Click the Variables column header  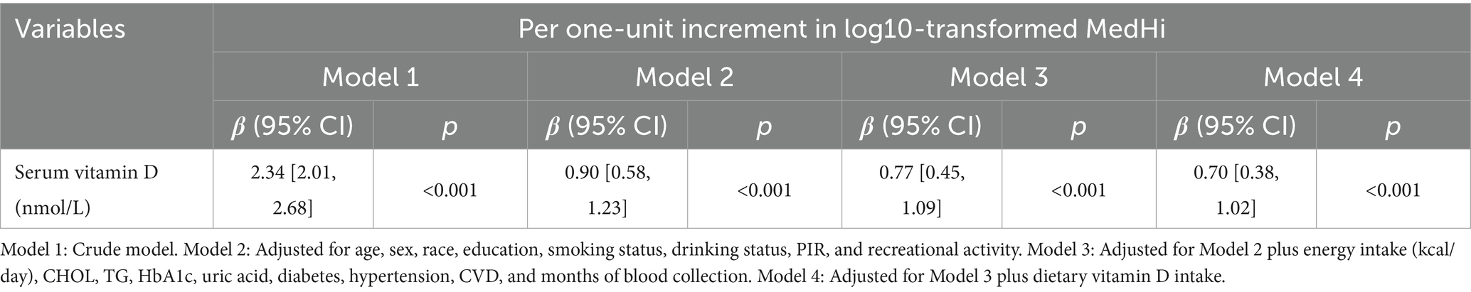point(70,30)
